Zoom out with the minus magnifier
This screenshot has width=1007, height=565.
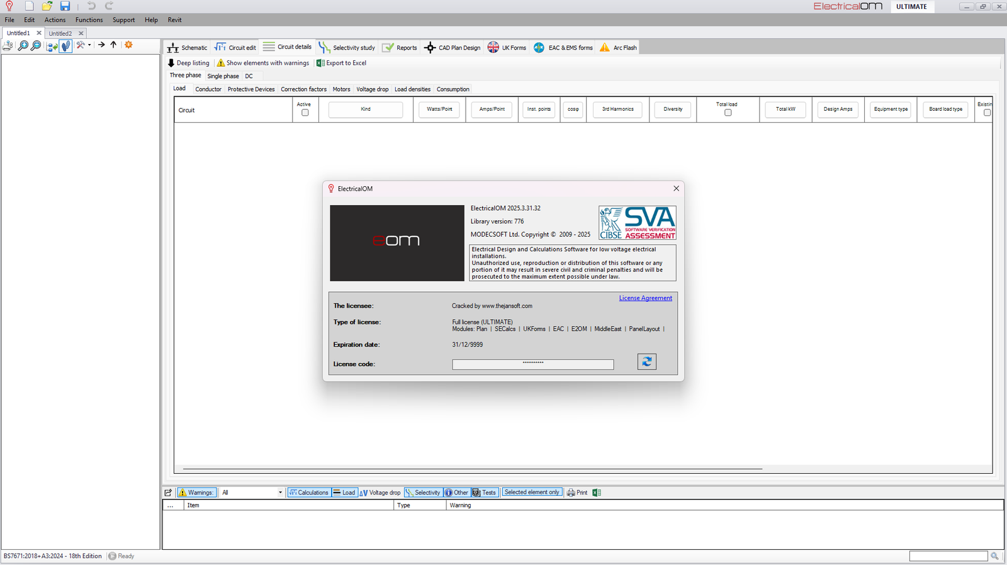[x=36, y=45]
